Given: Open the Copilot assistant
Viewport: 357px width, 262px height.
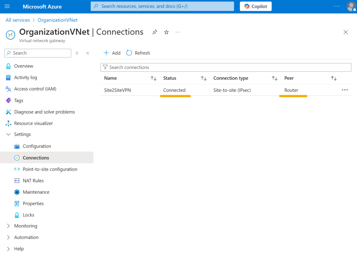Looking at the screenshot, I should click(256, 6).
